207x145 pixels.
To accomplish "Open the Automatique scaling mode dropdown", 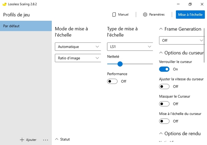I will click(x=78, y=47).
